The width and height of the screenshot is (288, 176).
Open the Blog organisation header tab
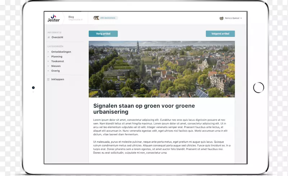click(x=75, y=18)
